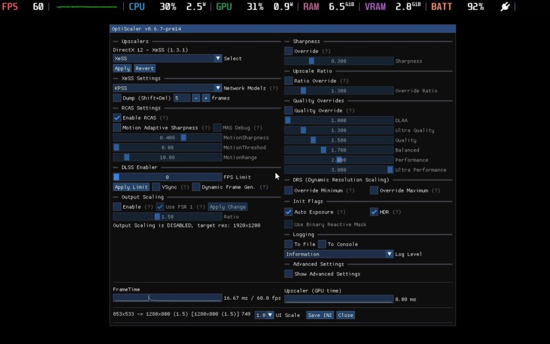The image size is (550, 344).
Task: Enable Quality Override checkbox
Action: point(289,110)
